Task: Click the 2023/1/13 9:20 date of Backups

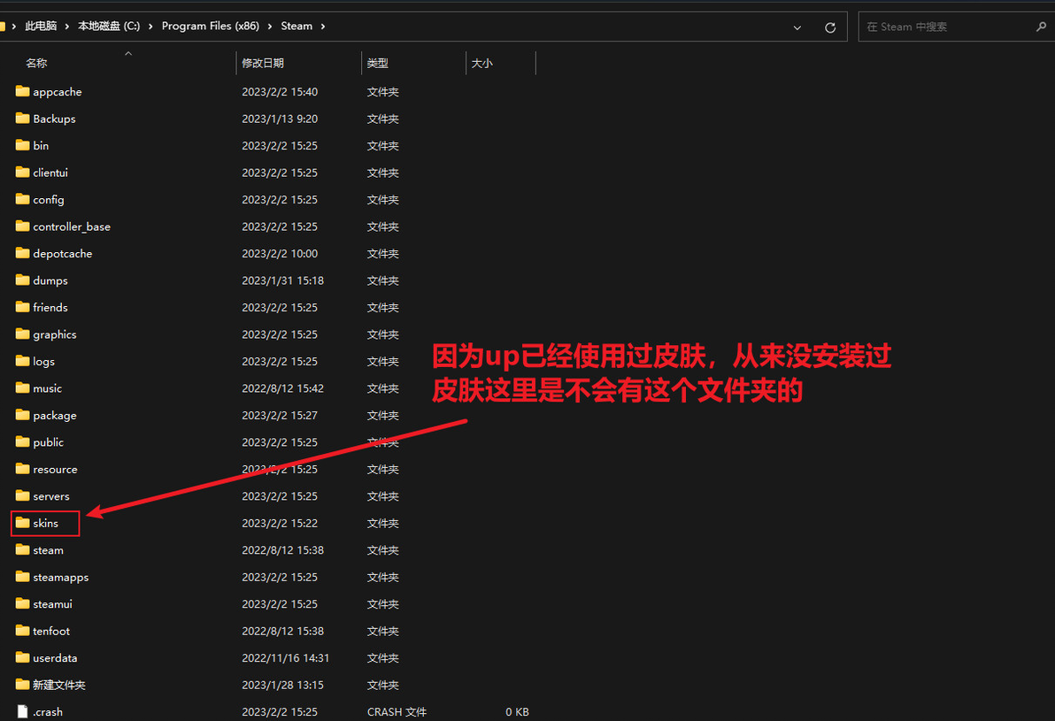Action: pyautogui.click(x=280, y=119)
